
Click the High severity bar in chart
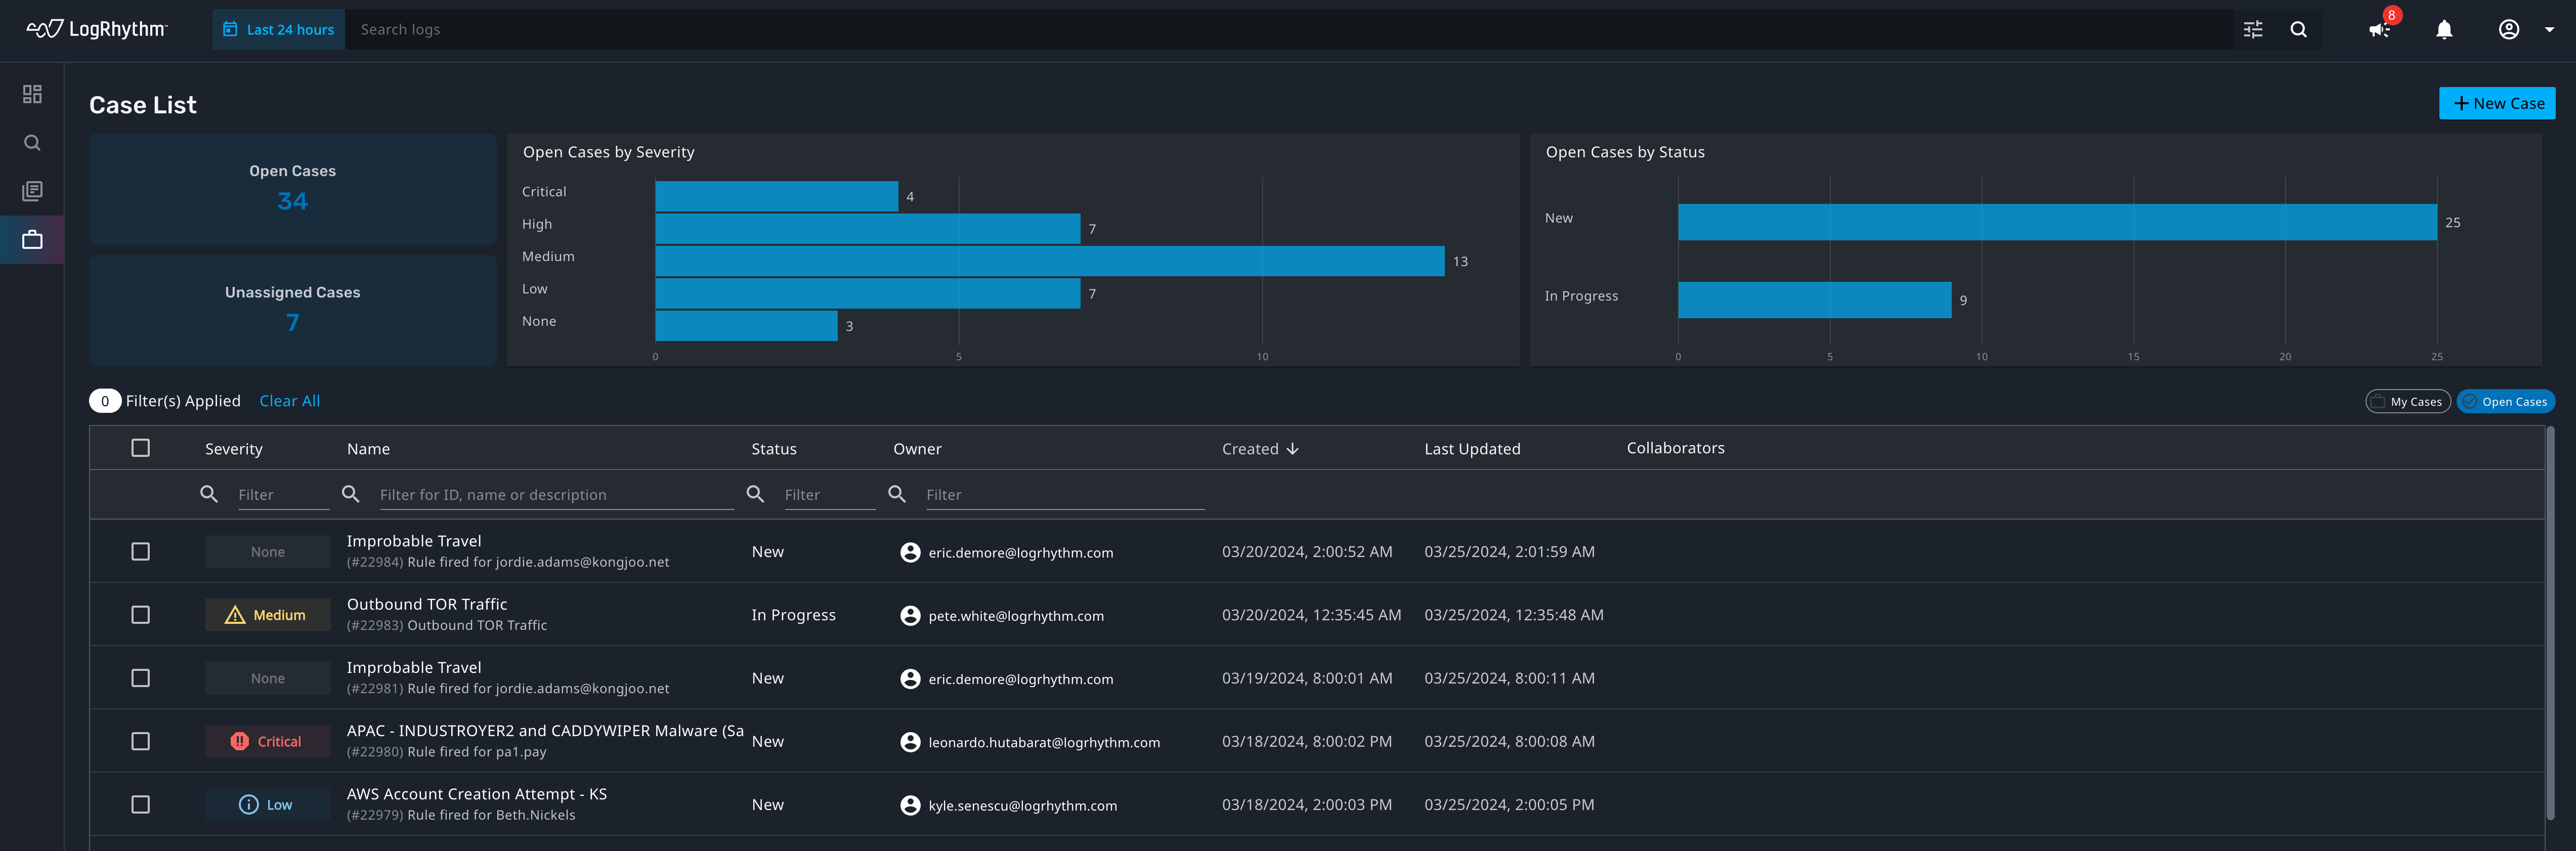click(868, 229)
